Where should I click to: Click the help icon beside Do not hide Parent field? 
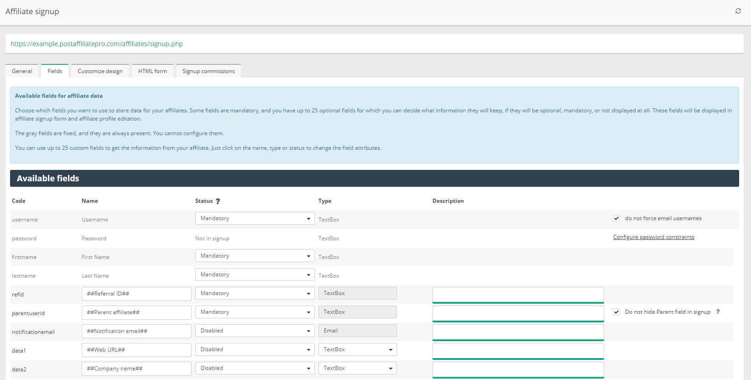tap(718, 311)
